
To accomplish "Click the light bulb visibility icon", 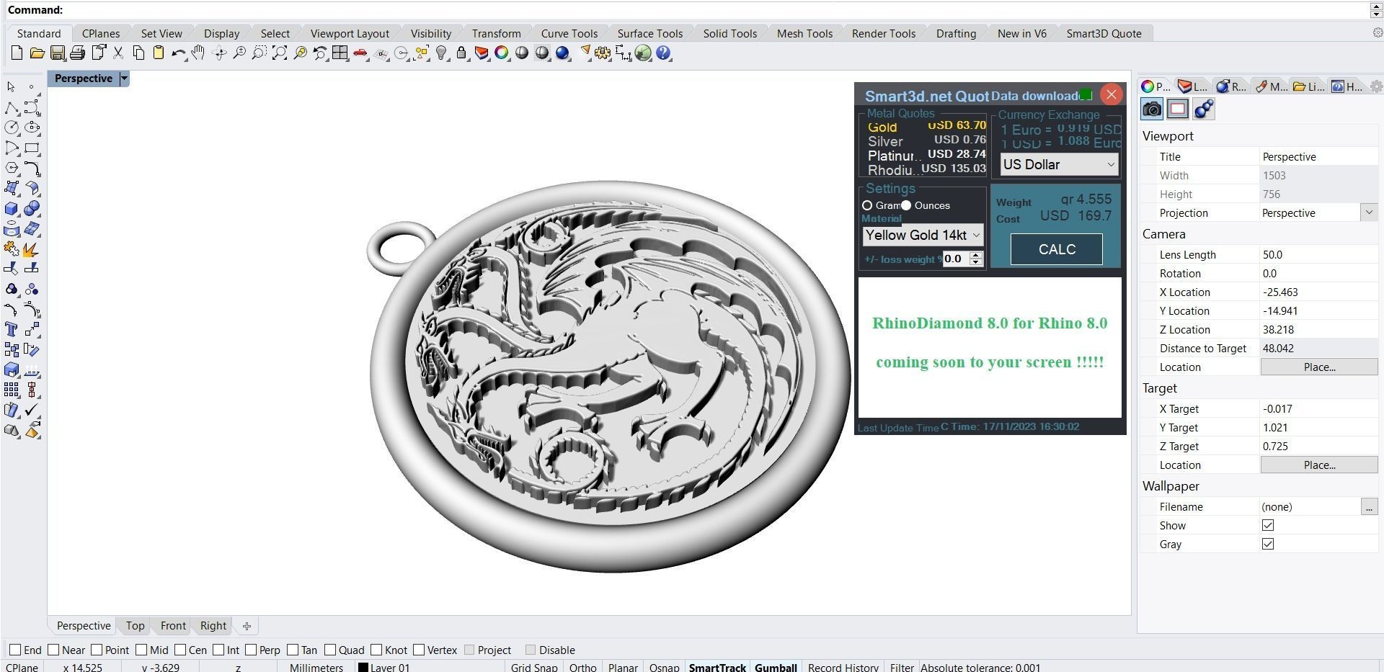I will [442, 53].
